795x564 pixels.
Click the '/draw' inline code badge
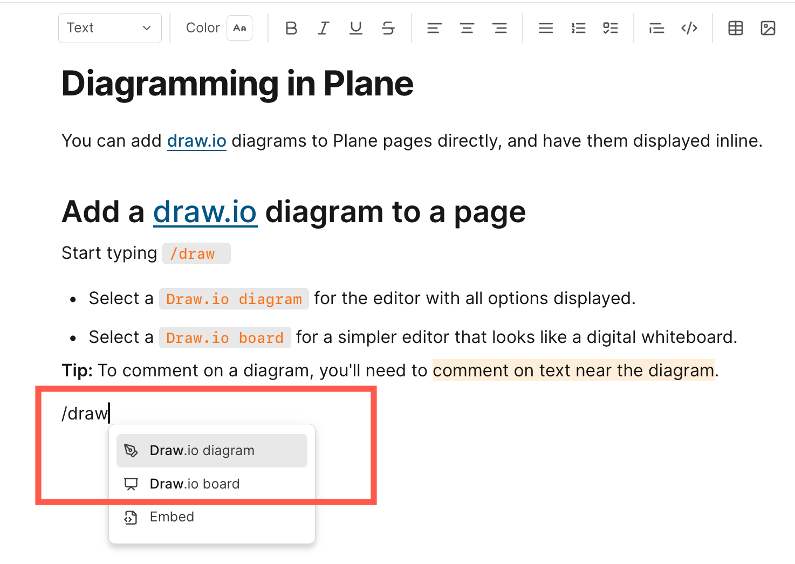(196, 253)
